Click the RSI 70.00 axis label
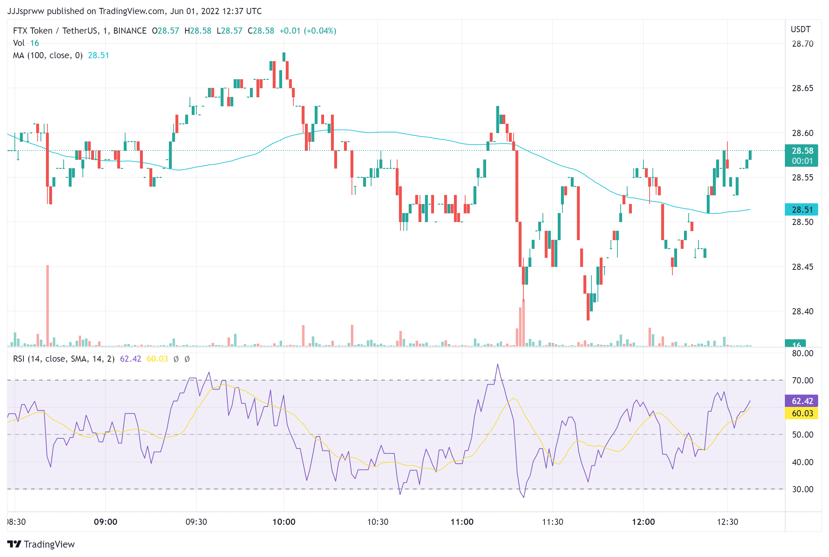The height and width of the screenshot is (557, 829). pos(803,380)
